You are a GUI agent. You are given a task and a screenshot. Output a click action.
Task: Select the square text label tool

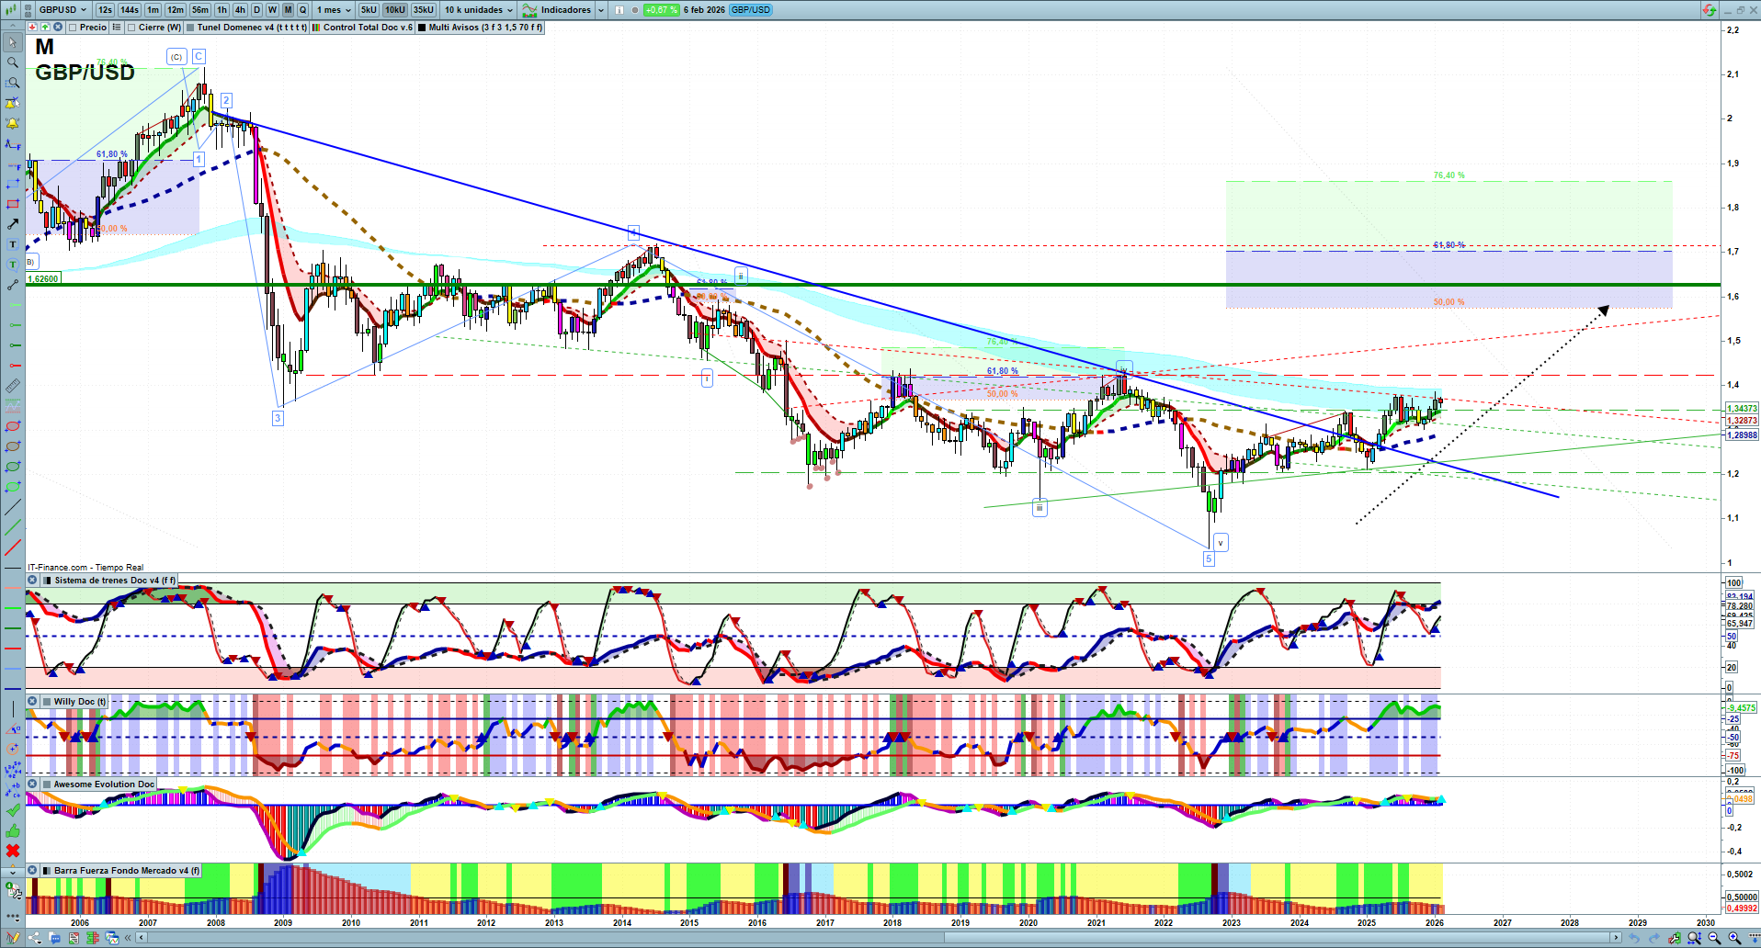tap(13, 244)
